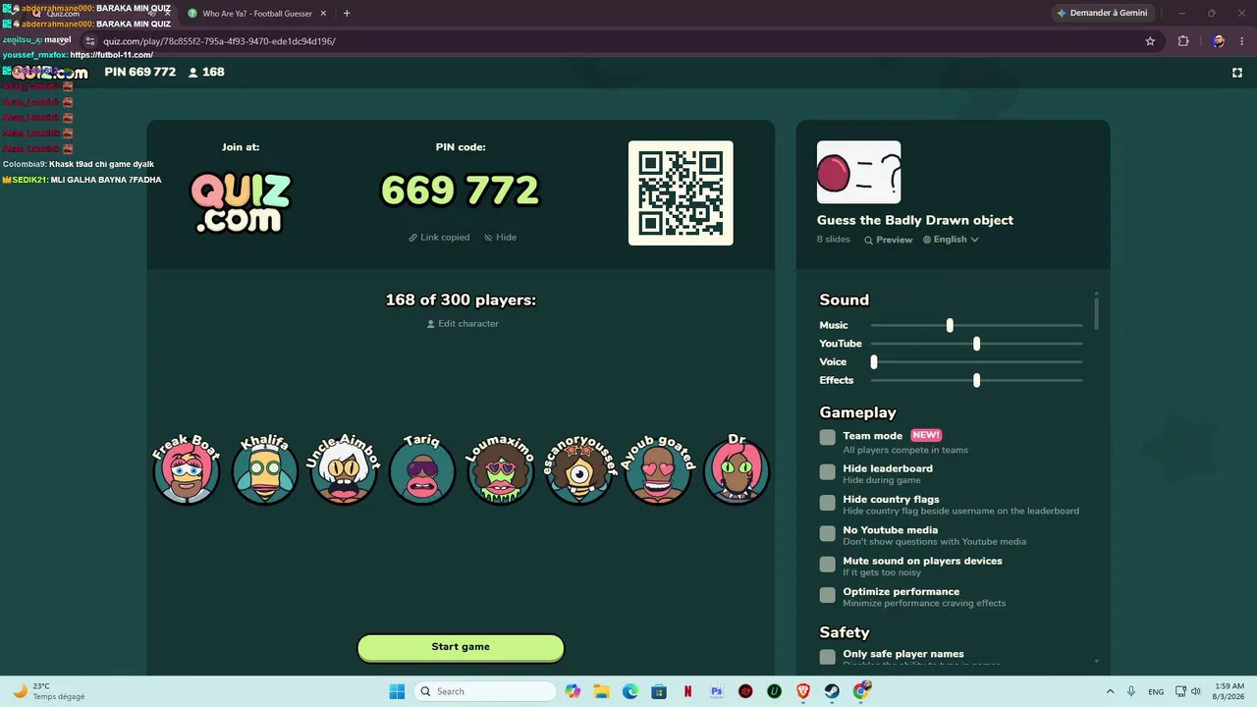
Task: Select the Tariq player avatar
Action: pyautogui.click(x=422, y=470)
